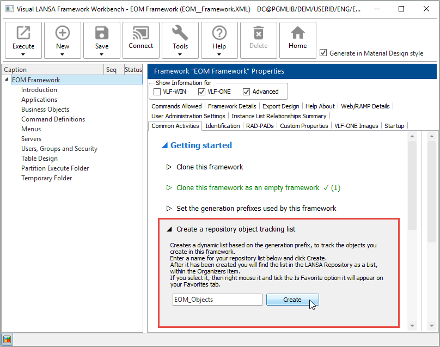Select Temporary Folder in the tree
440x347 pixels.
pyautogui.click(x=47, y=178)
